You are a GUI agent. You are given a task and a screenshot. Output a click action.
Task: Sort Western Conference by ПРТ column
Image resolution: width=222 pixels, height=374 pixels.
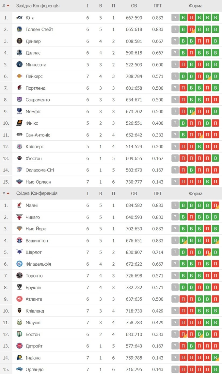coord(158,6)
